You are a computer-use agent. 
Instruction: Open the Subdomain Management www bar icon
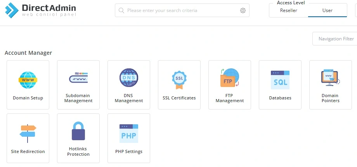click(78, 78)
